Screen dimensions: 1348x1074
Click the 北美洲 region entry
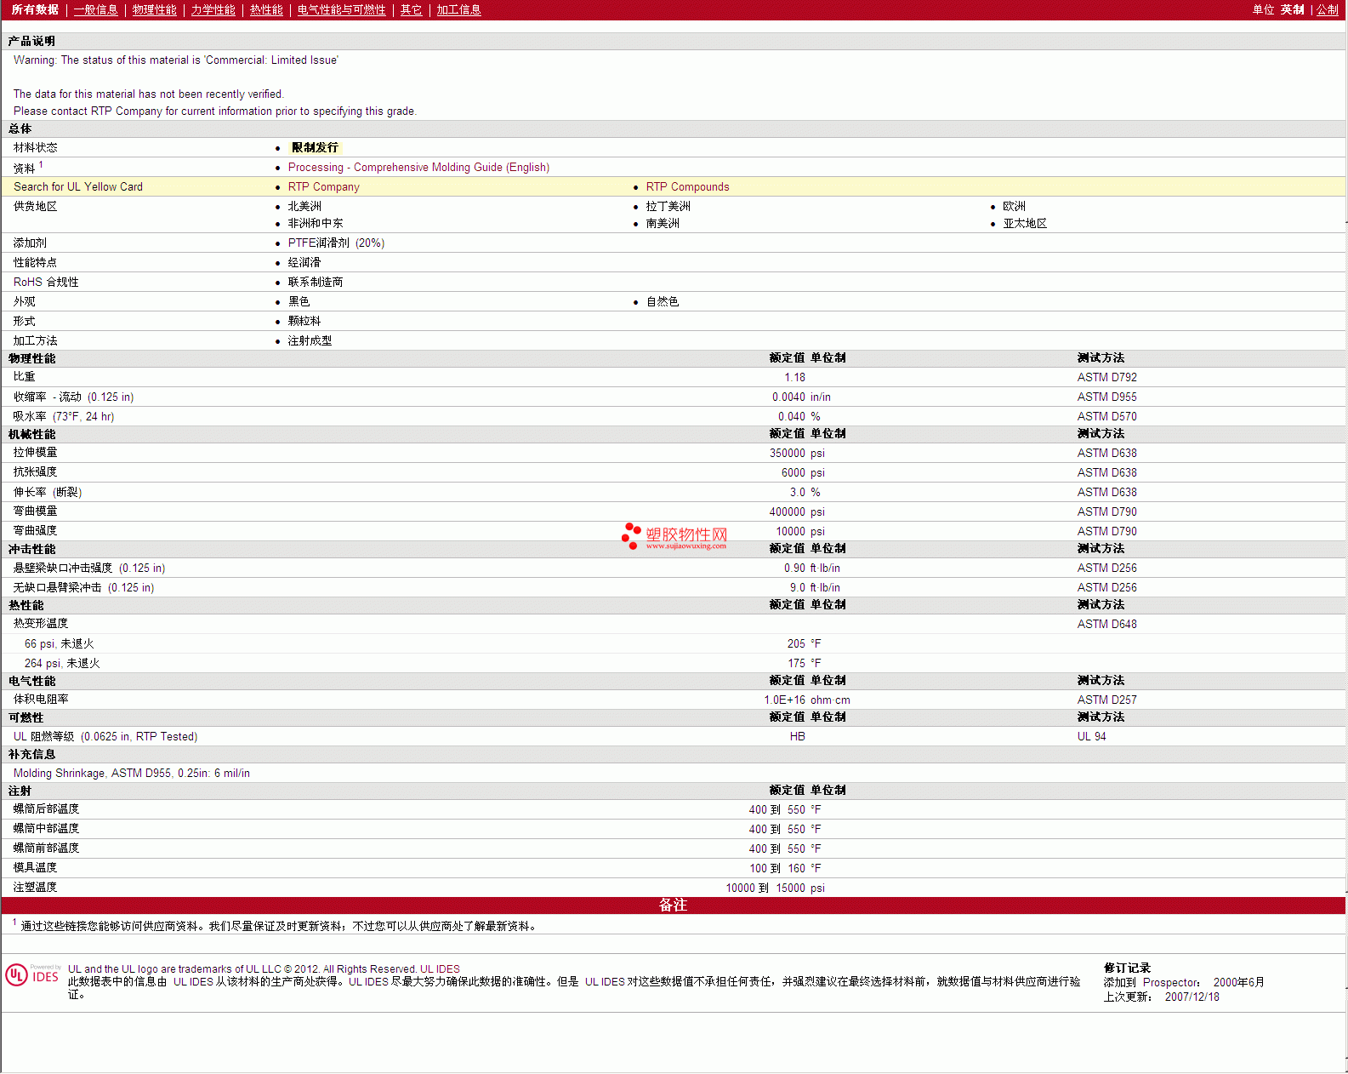click(304, 207)
